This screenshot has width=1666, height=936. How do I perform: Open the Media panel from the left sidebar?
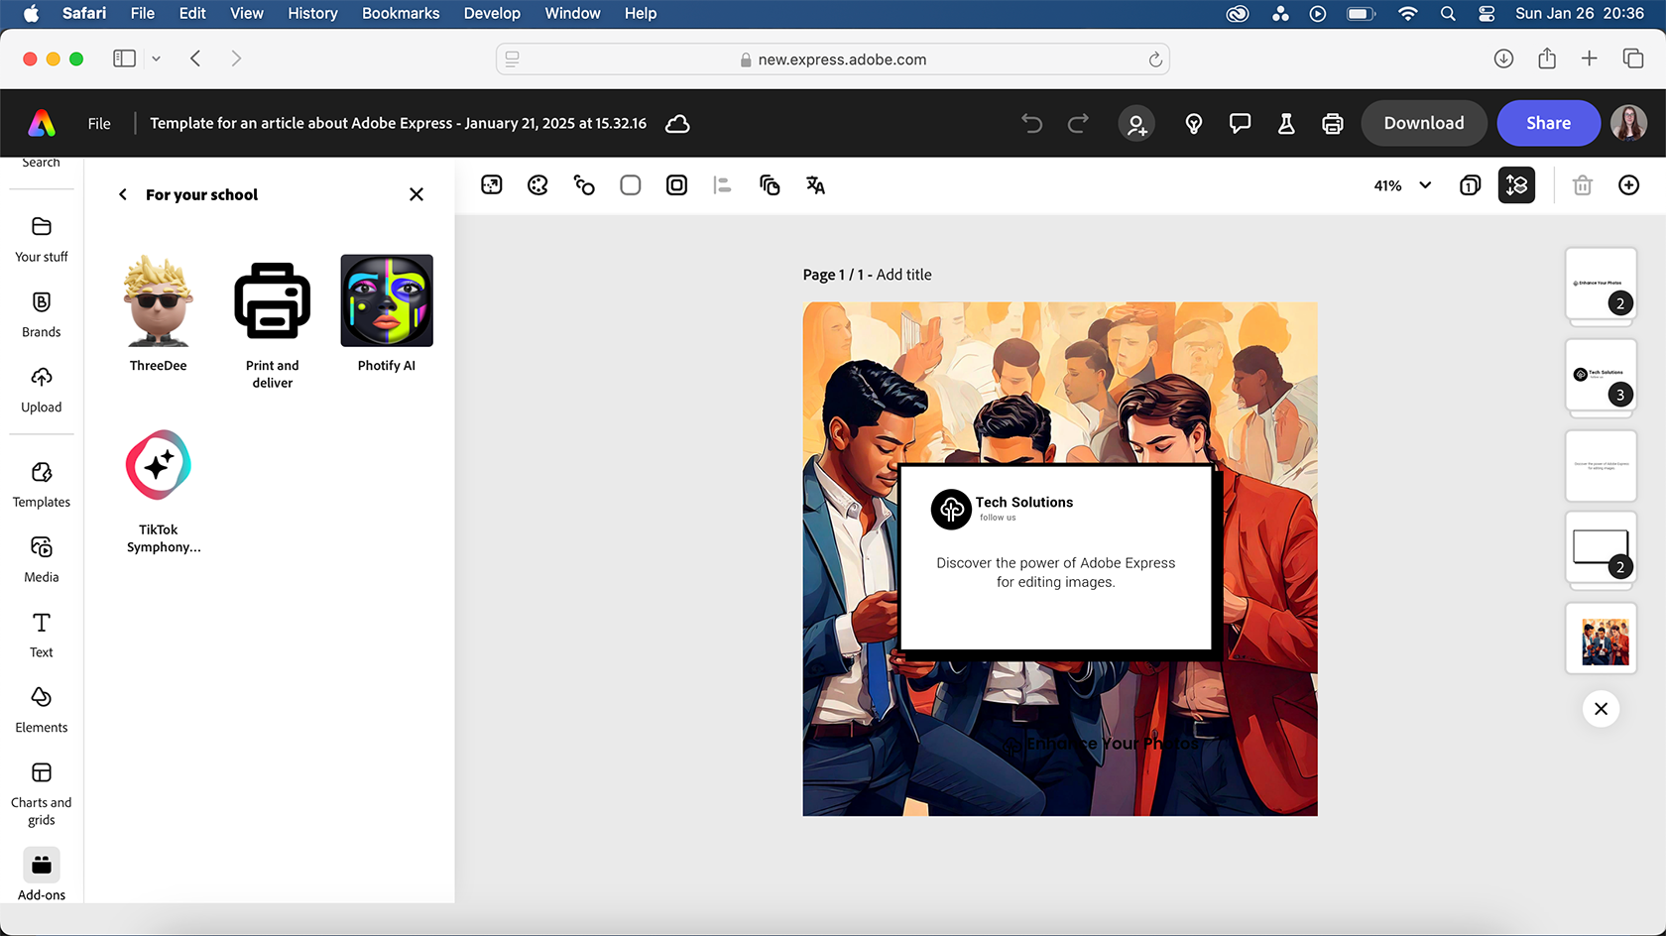(41, 556)
